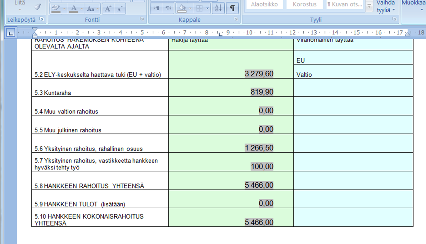Screen dimensions: 426x244
Task: Expand the shading color dropdown arrow
Action: pyautogui.click(x=190, y=9)
